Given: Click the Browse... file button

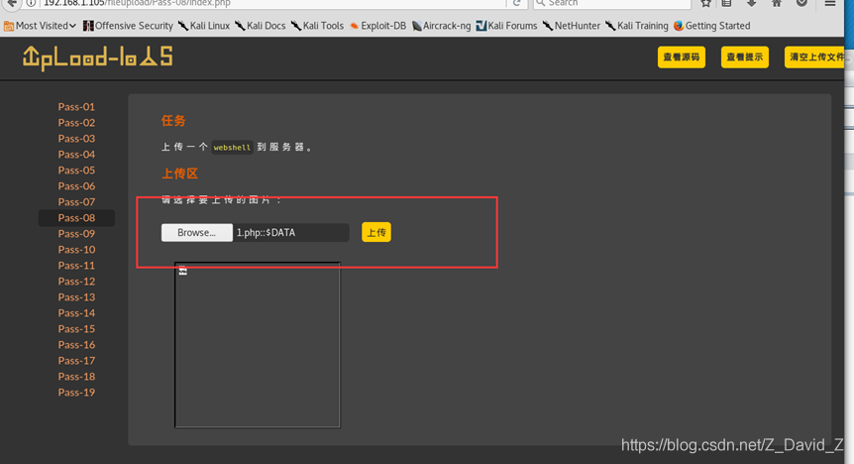Looking at the screenshot, I should [x=196, y=232].
